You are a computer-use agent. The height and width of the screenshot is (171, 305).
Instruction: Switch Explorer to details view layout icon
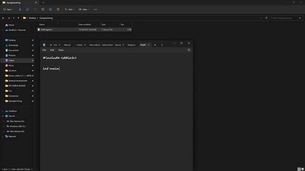(x=299, y=169)
